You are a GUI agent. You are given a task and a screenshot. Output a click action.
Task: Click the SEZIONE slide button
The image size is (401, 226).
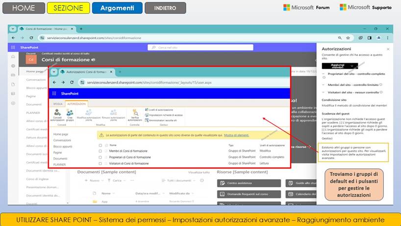pyautogui.click(x=68, y=8)
